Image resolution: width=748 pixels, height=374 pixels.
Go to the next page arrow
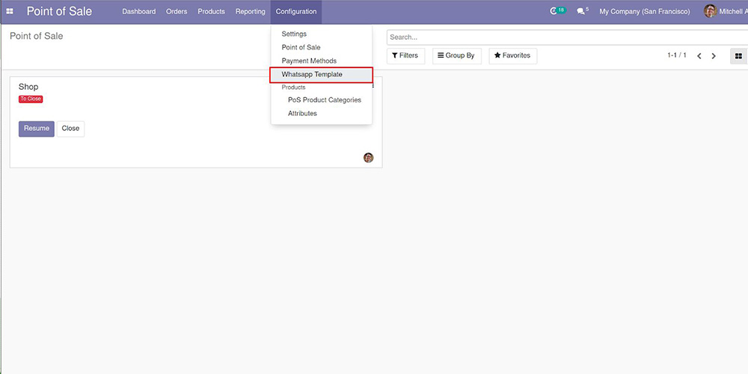click(x=714, y=56)
